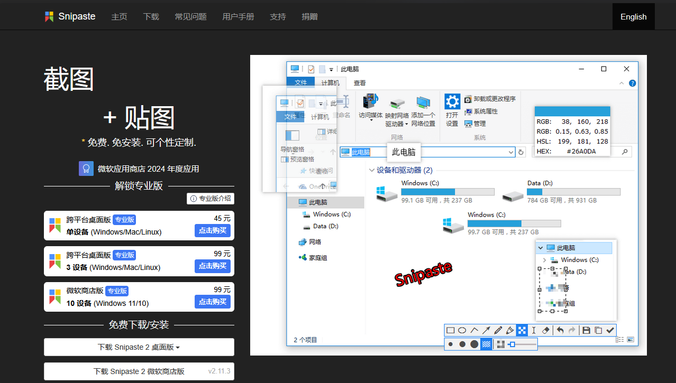Switch to details view icon in status bar
The image size is (676, 383).
click(619, 340)
